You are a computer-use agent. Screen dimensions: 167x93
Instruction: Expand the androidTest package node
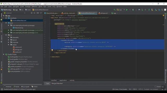(9, 30)
